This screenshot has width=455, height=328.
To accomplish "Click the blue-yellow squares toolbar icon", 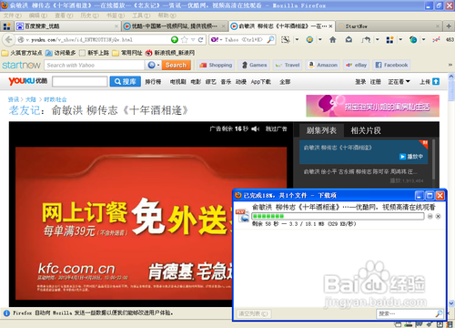I will (389, 39).
